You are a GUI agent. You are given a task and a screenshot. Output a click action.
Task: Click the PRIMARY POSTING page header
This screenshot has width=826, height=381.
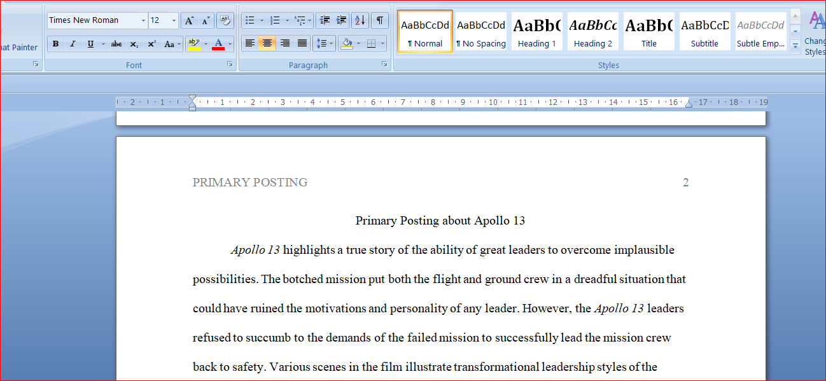(x=250, y=183)
